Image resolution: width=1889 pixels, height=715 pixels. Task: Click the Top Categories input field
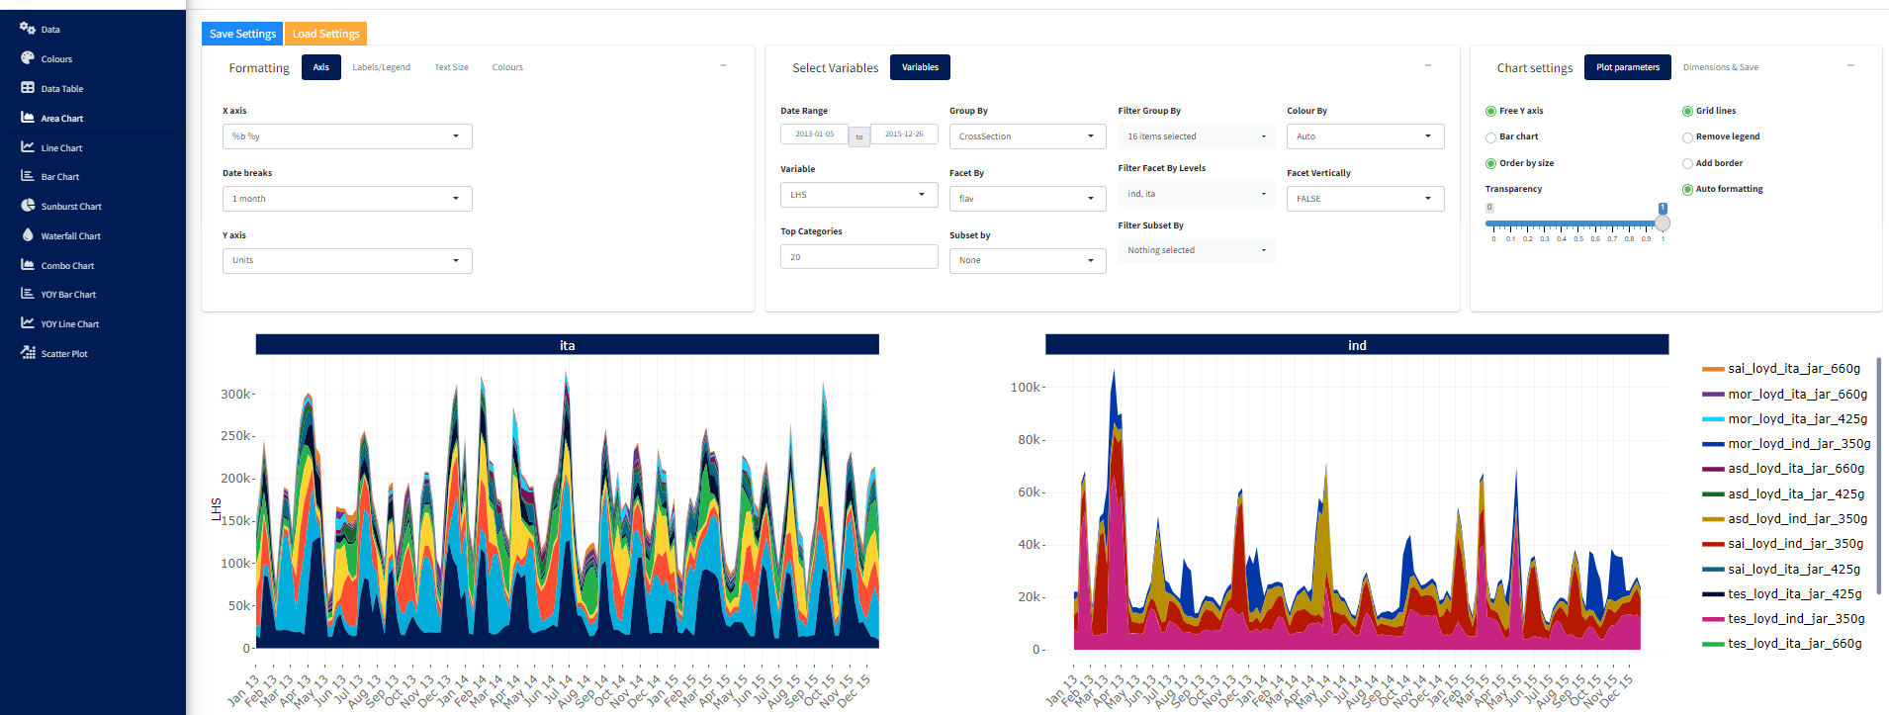pyautogui.click(x=858, y=257)
